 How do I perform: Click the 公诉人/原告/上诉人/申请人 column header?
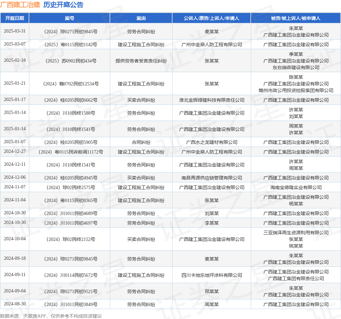pyautogui.click(x=211, y=18)
